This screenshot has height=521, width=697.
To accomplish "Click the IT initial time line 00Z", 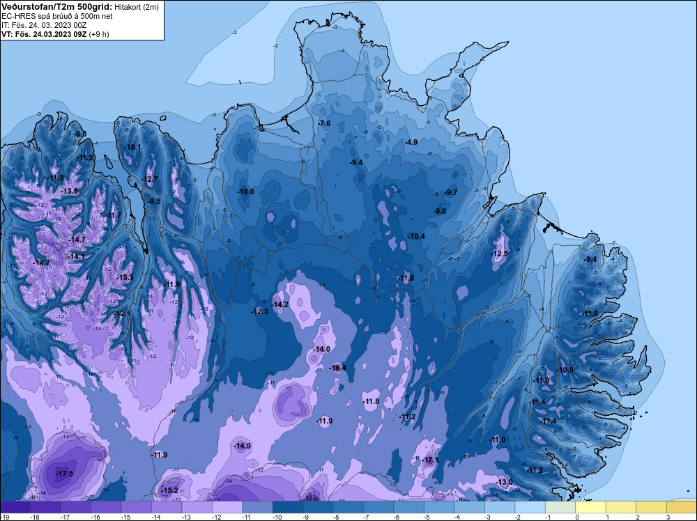I will 44,25.
